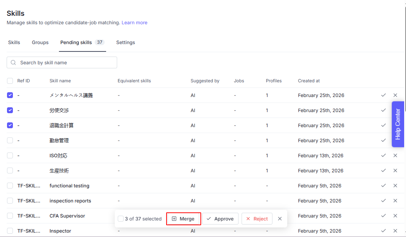Screen dimensions: 406x237
Task: Switch to the Groups tab
Action: (40, 43)
